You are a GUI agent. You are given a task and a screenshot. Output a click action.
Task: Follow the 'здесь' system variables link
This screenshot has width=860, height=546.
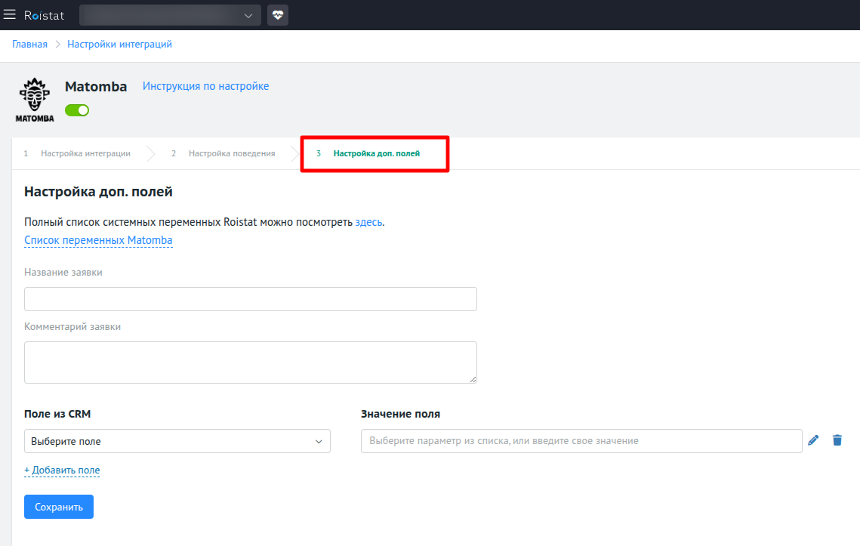click(x=368, y=222)
